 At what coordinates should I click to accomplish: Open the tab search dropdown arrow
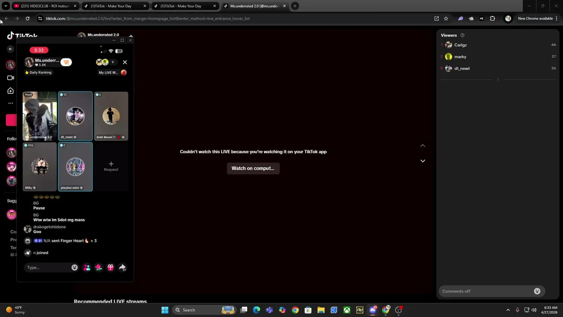pos(6,6)
